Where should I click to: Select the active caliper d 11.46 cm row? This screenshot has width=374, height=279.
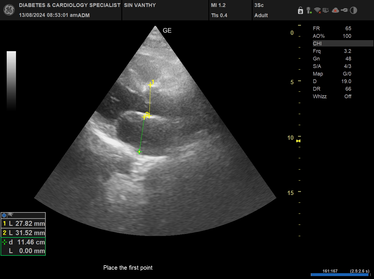[x=23, y=242]
